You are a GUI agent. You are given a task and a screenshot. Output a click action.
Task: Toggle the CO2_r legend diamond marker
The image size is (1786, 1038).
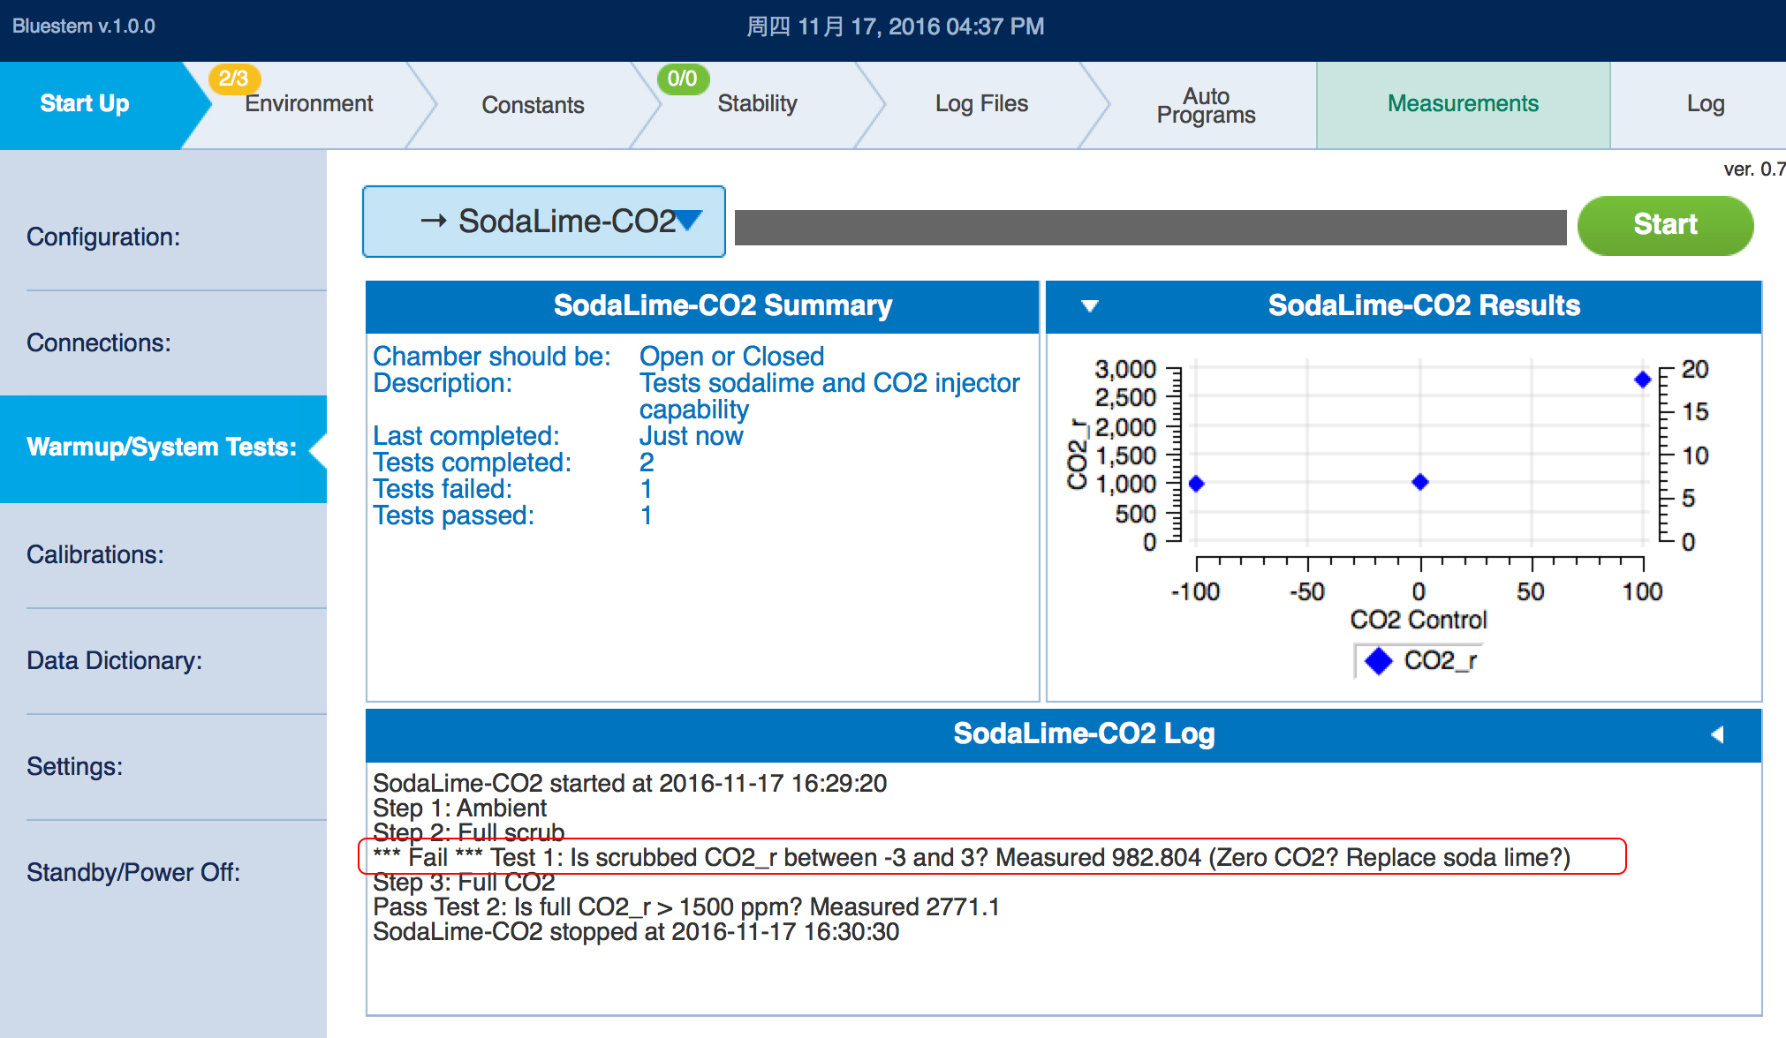click(1379, 661)
